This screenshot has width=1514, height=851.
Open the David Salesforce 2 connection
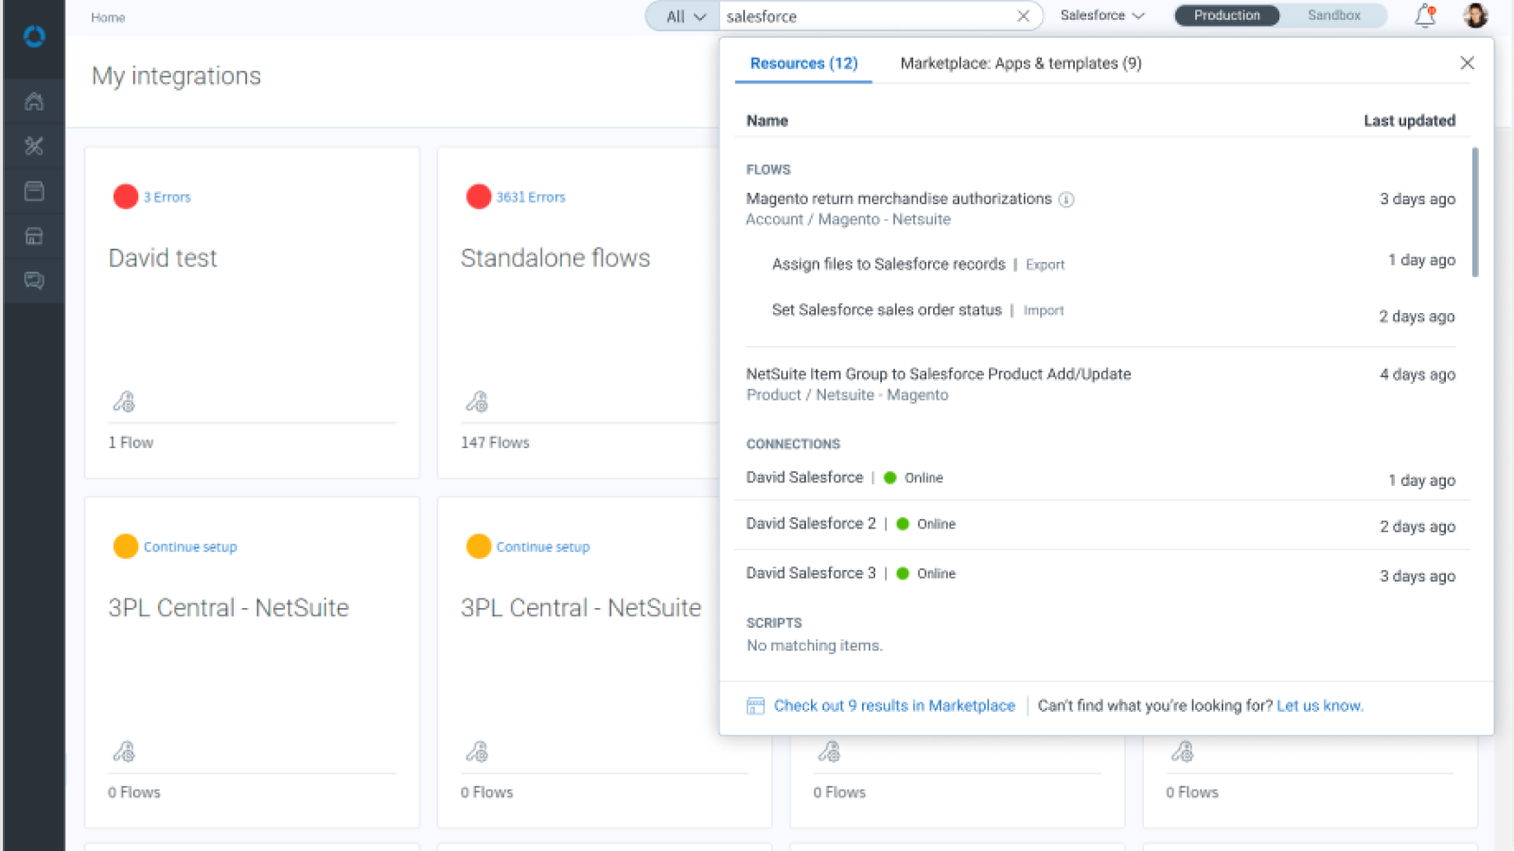pos(811,523)
